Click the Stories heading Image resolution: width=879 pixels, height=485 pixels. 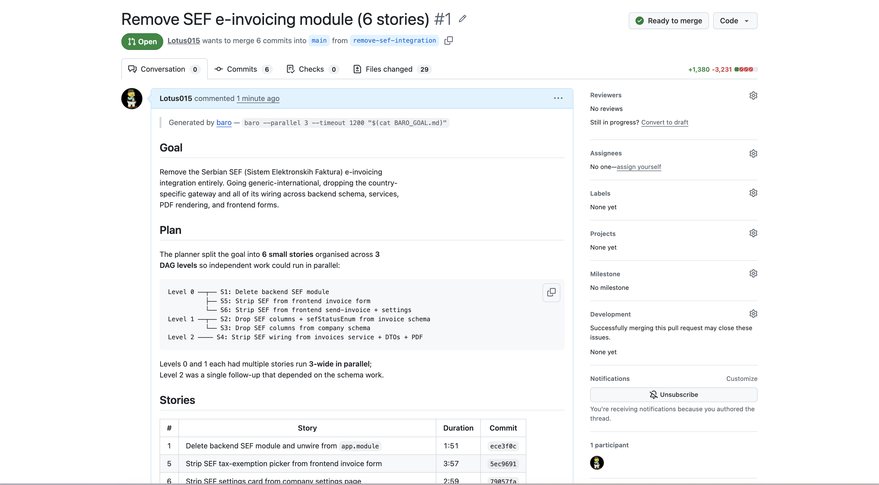point(177,400)
